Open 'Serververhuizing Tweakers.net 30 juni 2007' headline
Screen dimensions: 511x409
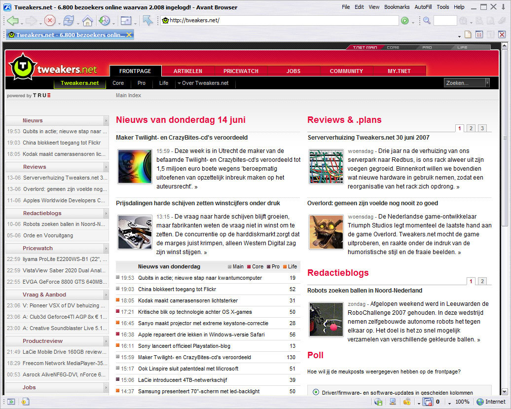pyautogui.click(x=368, y=138)
